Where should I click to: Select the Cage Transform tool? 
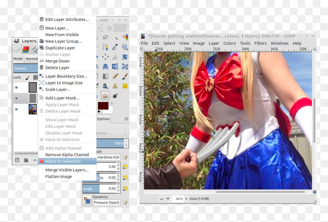pyautogui.click(x=125, y=67)
